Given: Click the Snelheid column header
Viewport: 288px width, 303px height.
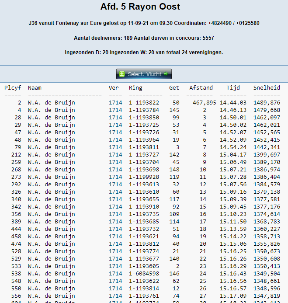Looking at the screenshot, I should [267, 88].
